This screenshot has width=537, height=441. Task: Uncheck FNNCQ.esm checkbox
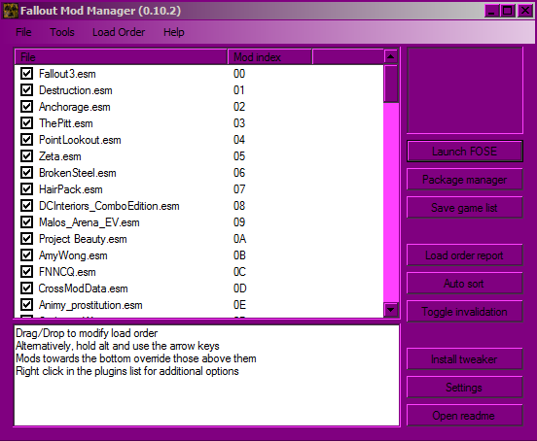[x=26, y=272]
